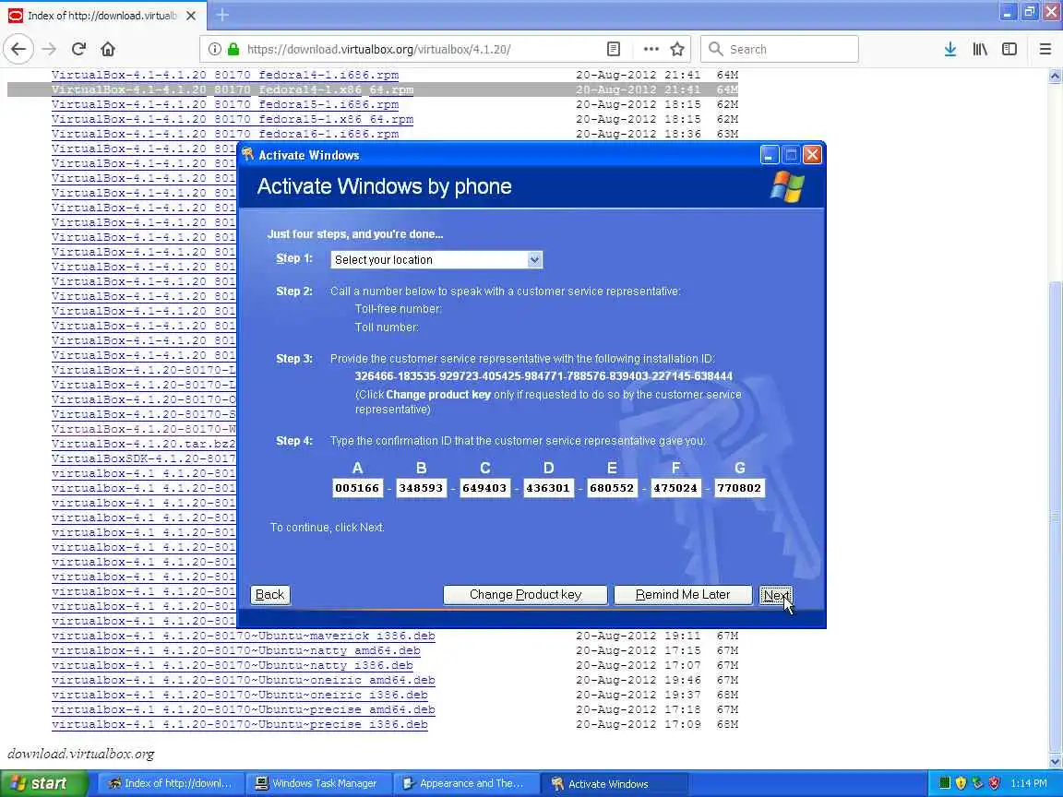Screen dimensions: 1063x797
Task: Open the Select your location dropdown
Action: click(436, 259)
